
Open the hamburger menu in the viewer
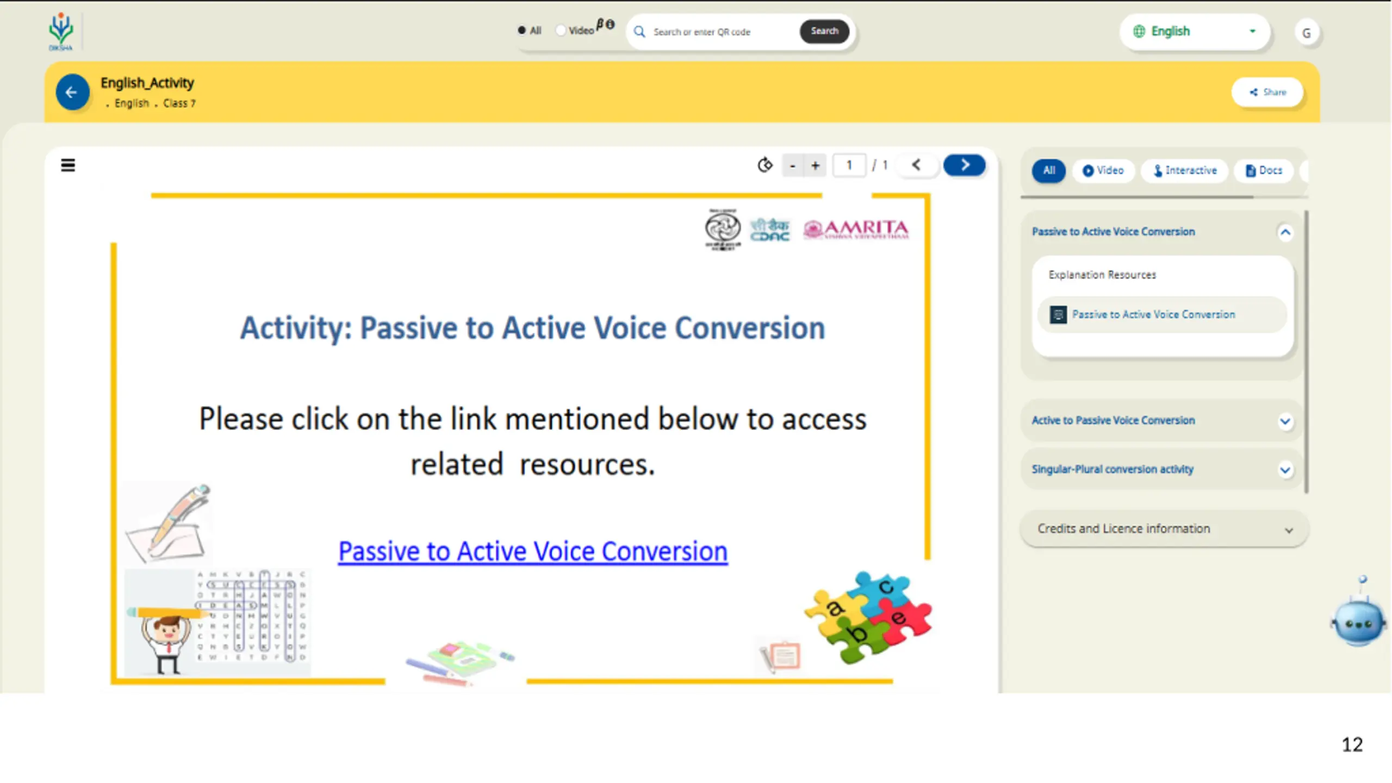tap(68, 165)
